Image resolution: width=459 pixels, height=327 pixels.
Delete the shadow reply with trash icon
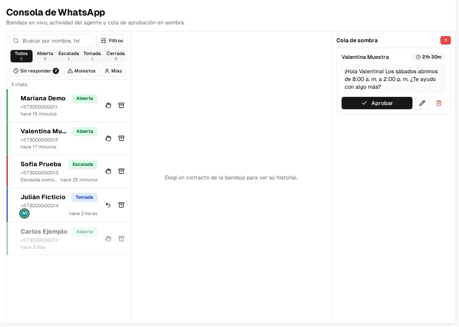439,103
